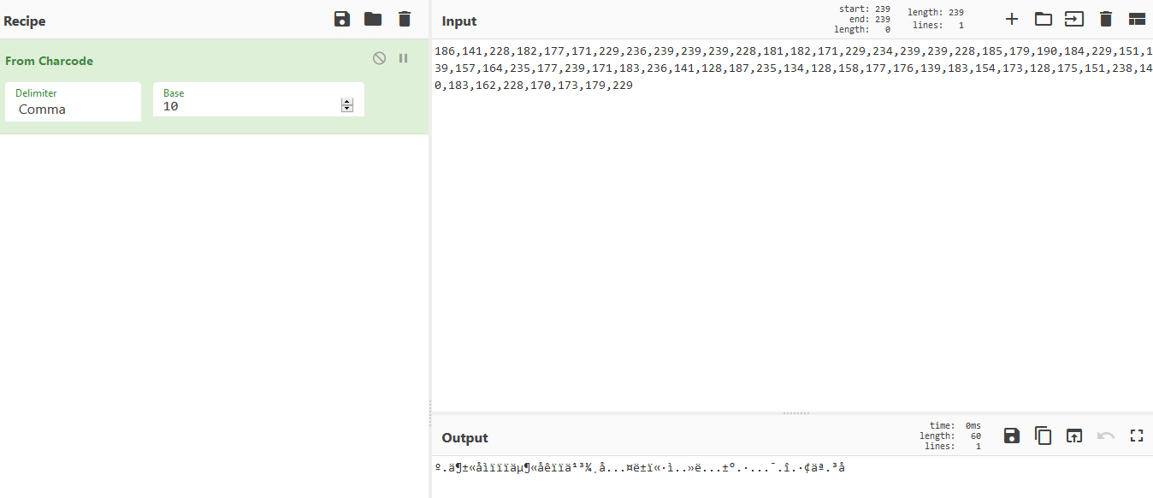Clear input and output
The width and height of the screenshot is (1153, 498).
click(x=1106, y=19)
